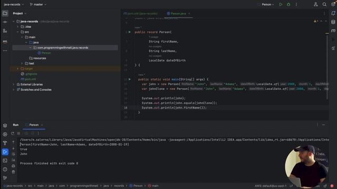Rerun Person in Run toolbar
The image size is (337, 189).
click(13, 133)
